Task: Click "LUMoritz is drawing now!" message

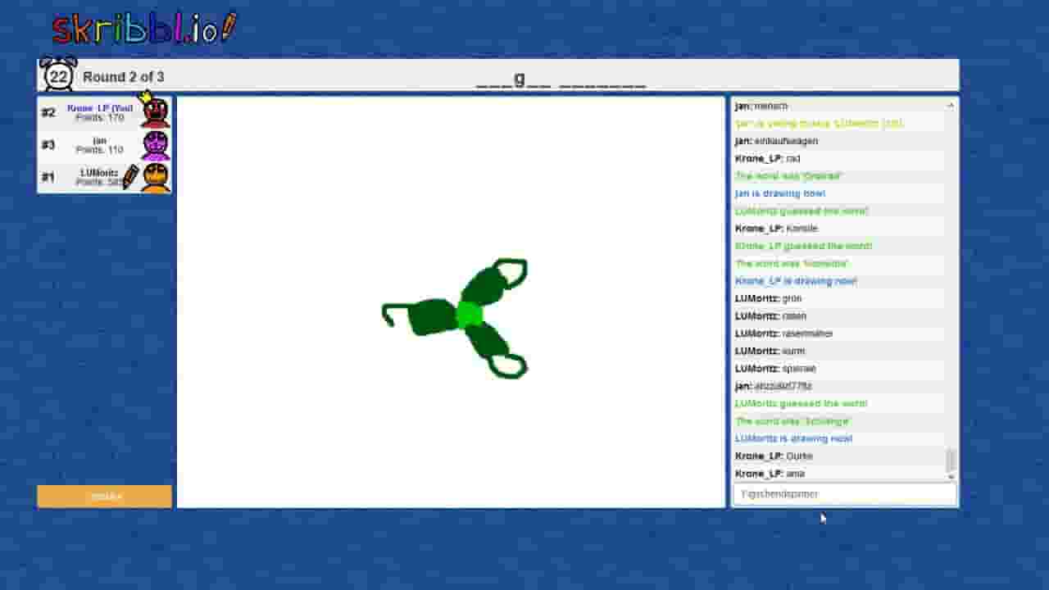Action: coord(793,438)
